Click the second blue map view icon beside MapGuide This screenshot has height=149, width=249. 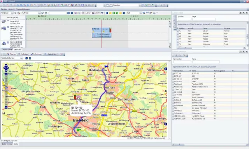click(x=30, y=58)
